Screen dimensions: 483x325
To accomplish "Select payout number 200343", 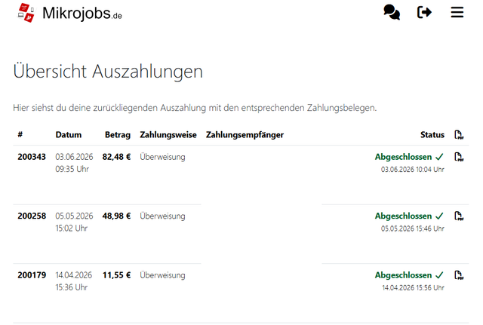I will pos(32,157).
